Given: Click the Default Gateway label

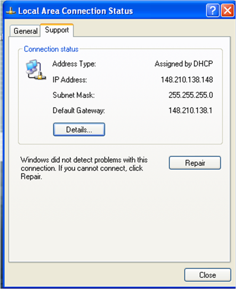Looking at the screenshot, I should coord(79,111).
